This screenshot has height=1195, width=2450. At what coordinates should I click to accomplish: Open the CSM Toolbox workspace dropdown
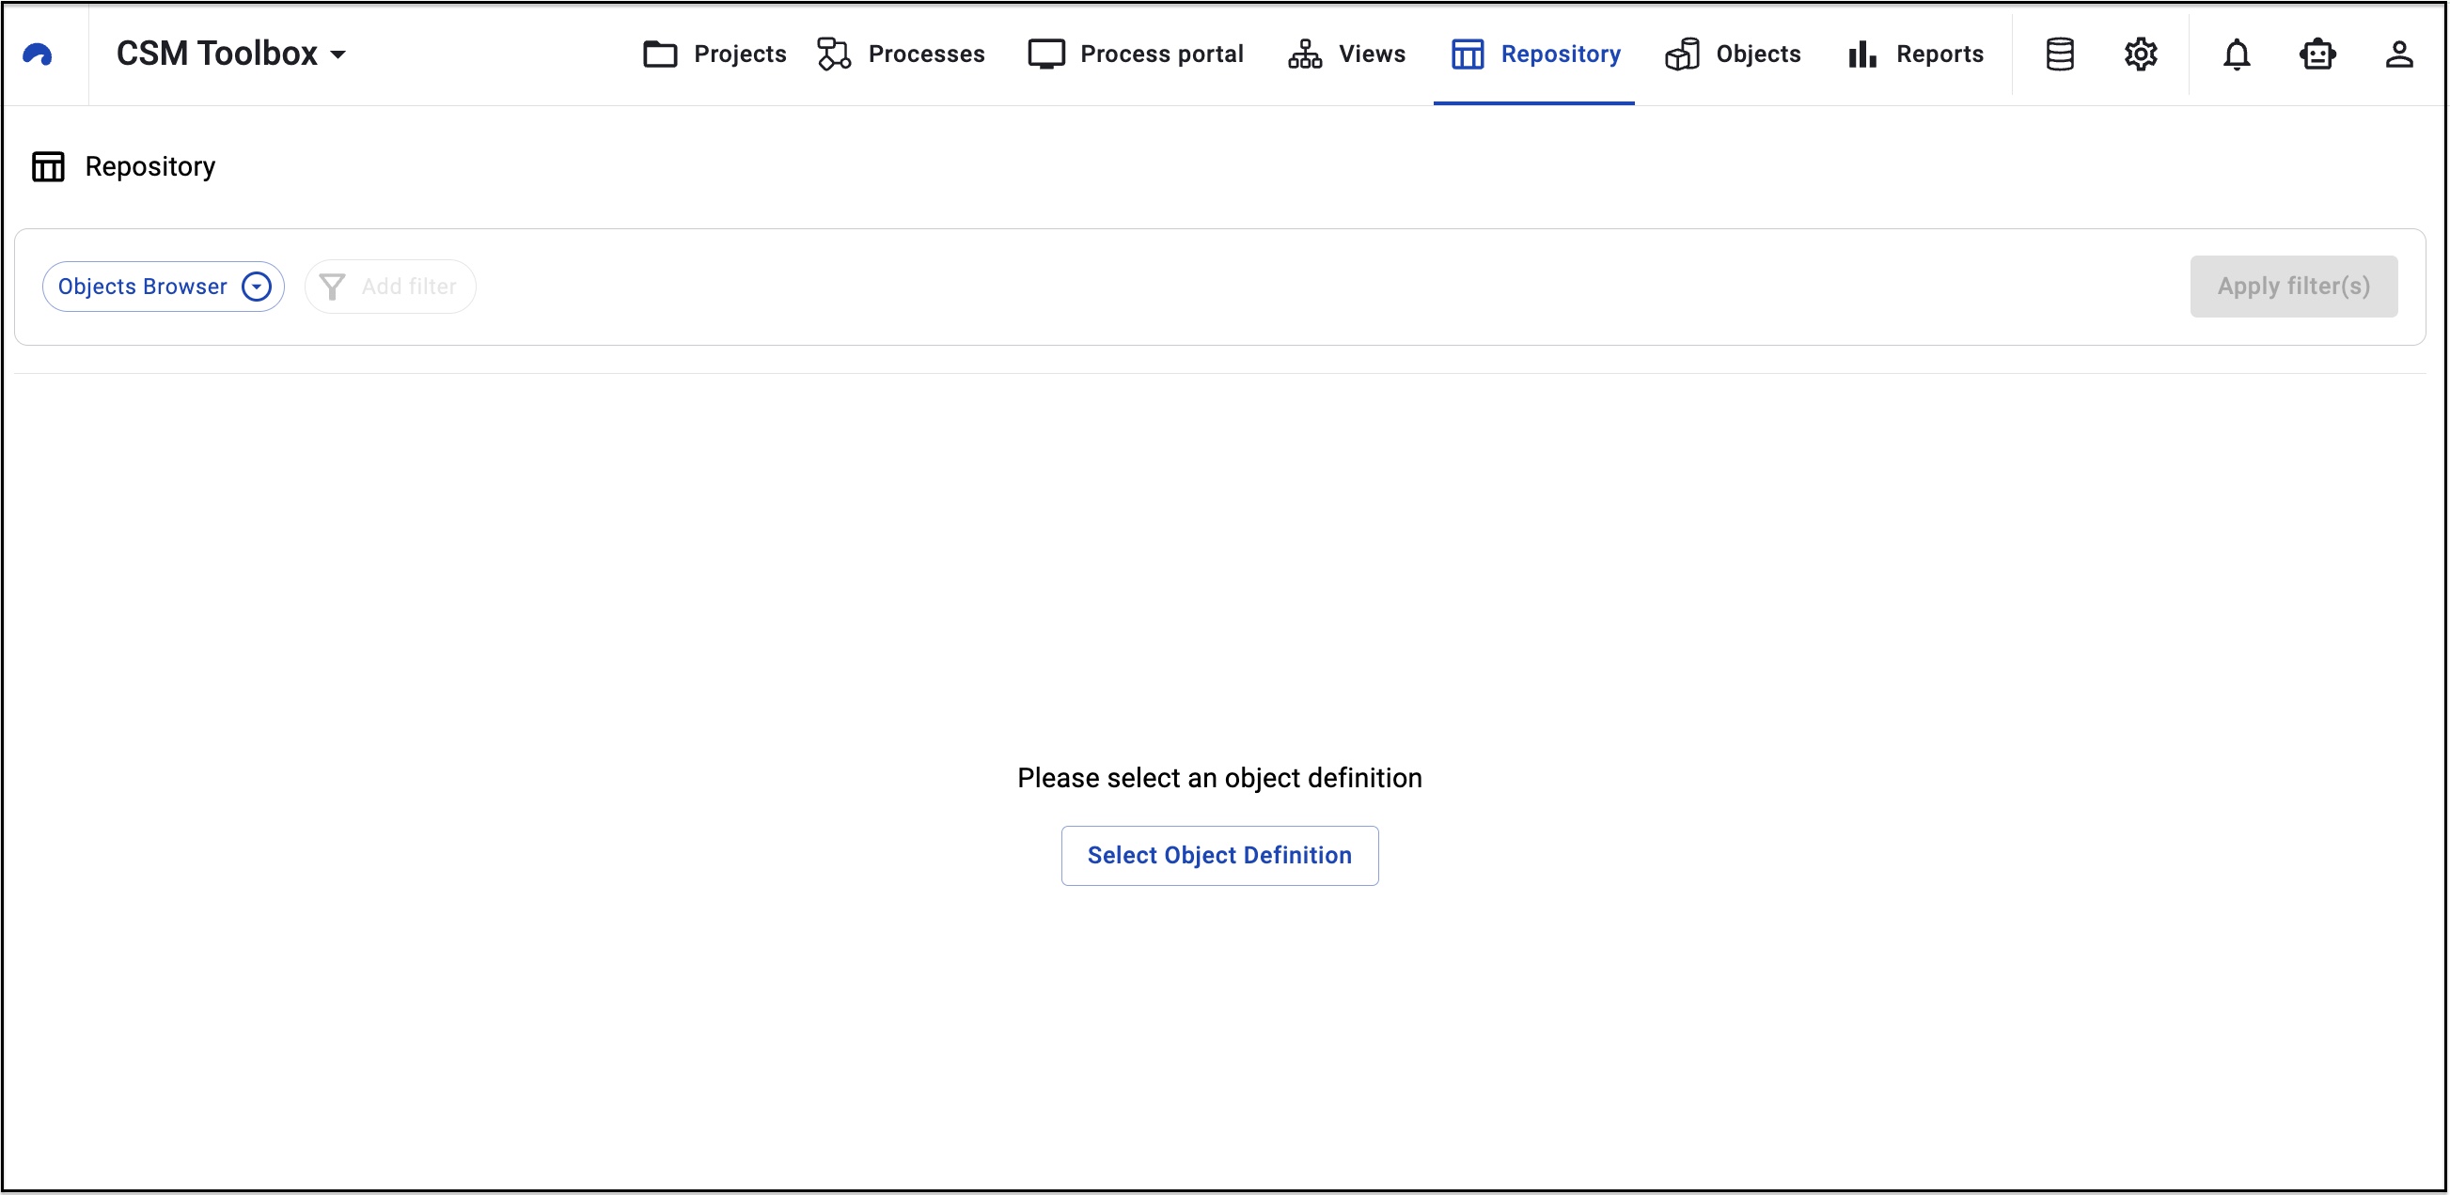231,54
